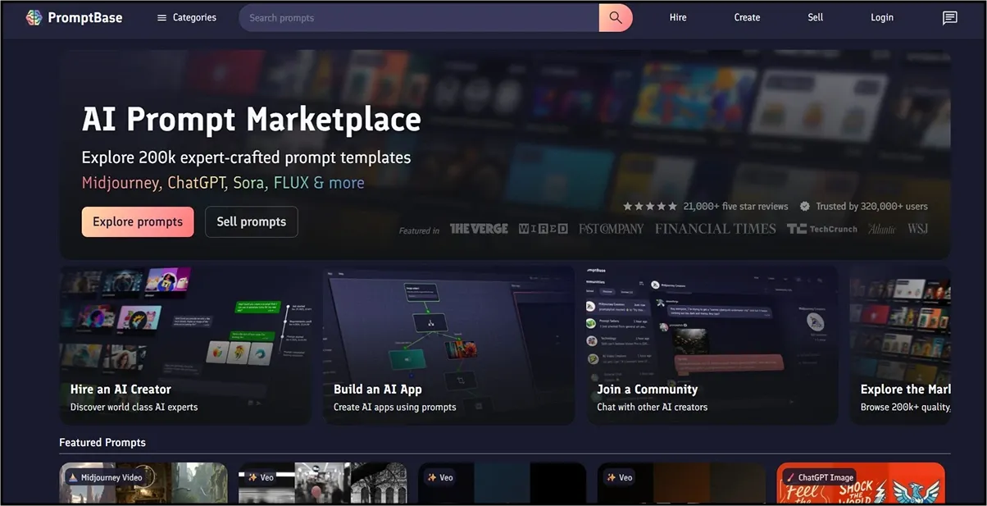Click the 'Midjourney, ChatGPT, Sora, FLUX & more' text

click(x=223, y=183)
